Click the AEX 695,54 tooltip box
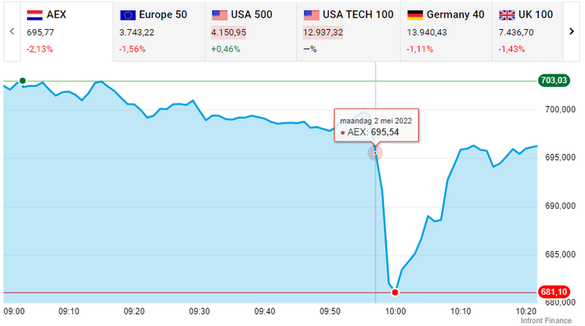Screen dimensions: 585x326 (x=376, y=127)
